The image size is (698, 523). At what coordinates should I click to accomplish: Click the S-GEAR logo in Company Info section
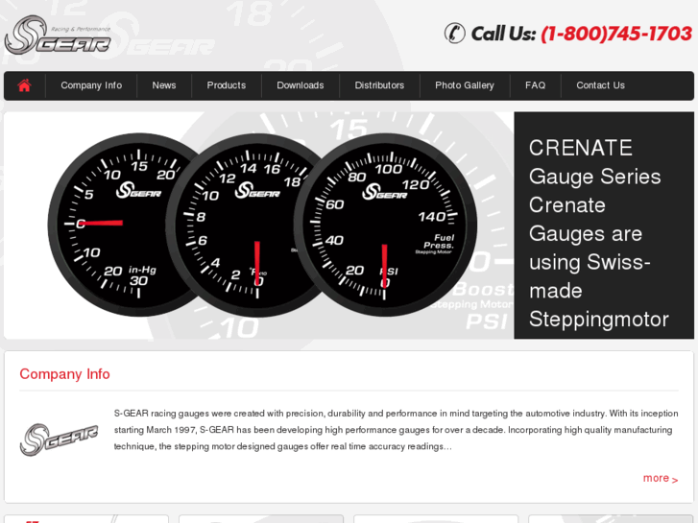(x=59, y=440)
